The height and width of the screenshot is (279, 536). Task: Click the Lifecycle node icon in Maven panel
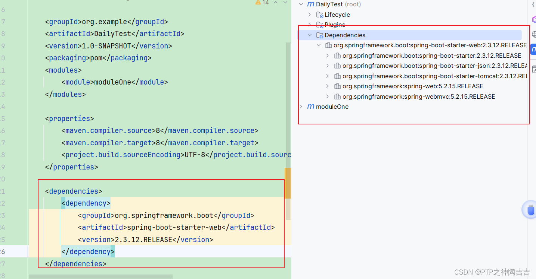pyautogui.click(x=319, y=15)
